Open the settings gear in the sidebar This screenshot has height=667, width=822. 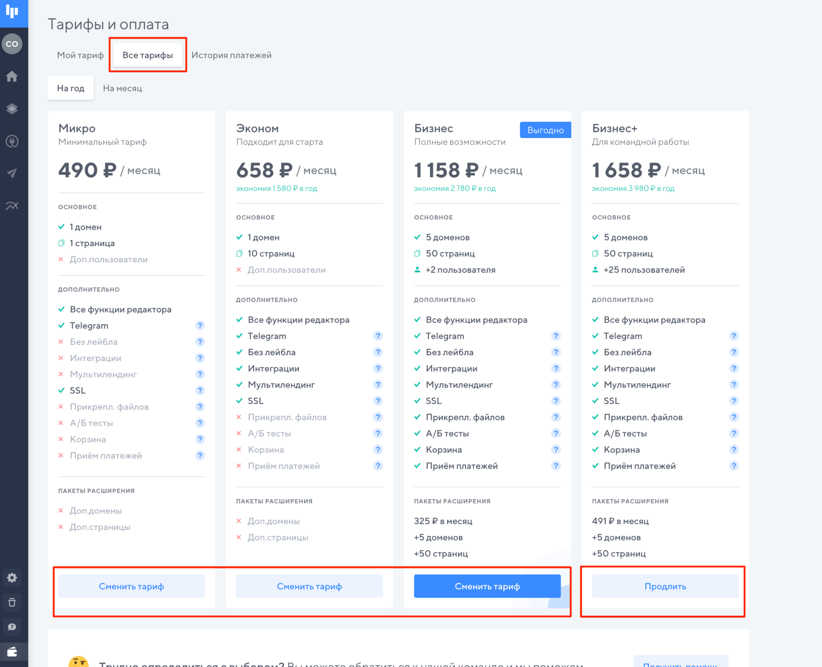pos(12,578)
